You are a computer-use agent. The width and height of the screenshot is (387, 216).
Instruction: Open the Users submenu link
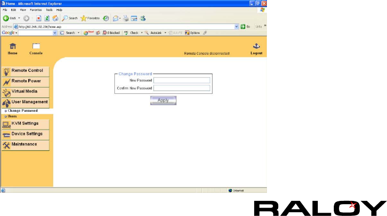tap(12, 116)
